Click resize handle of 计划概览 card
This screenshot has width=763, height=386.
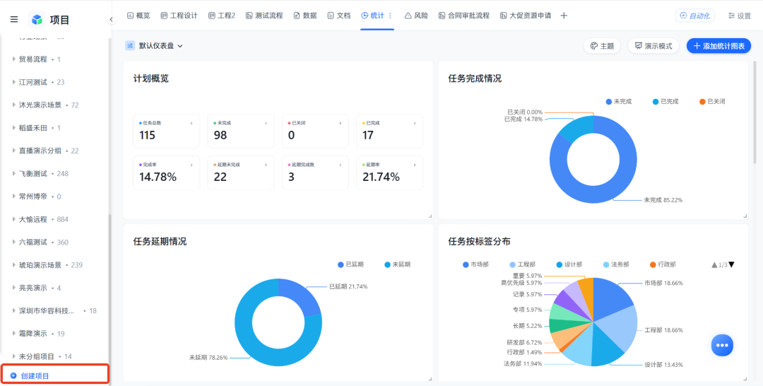(x=430, y=216)
